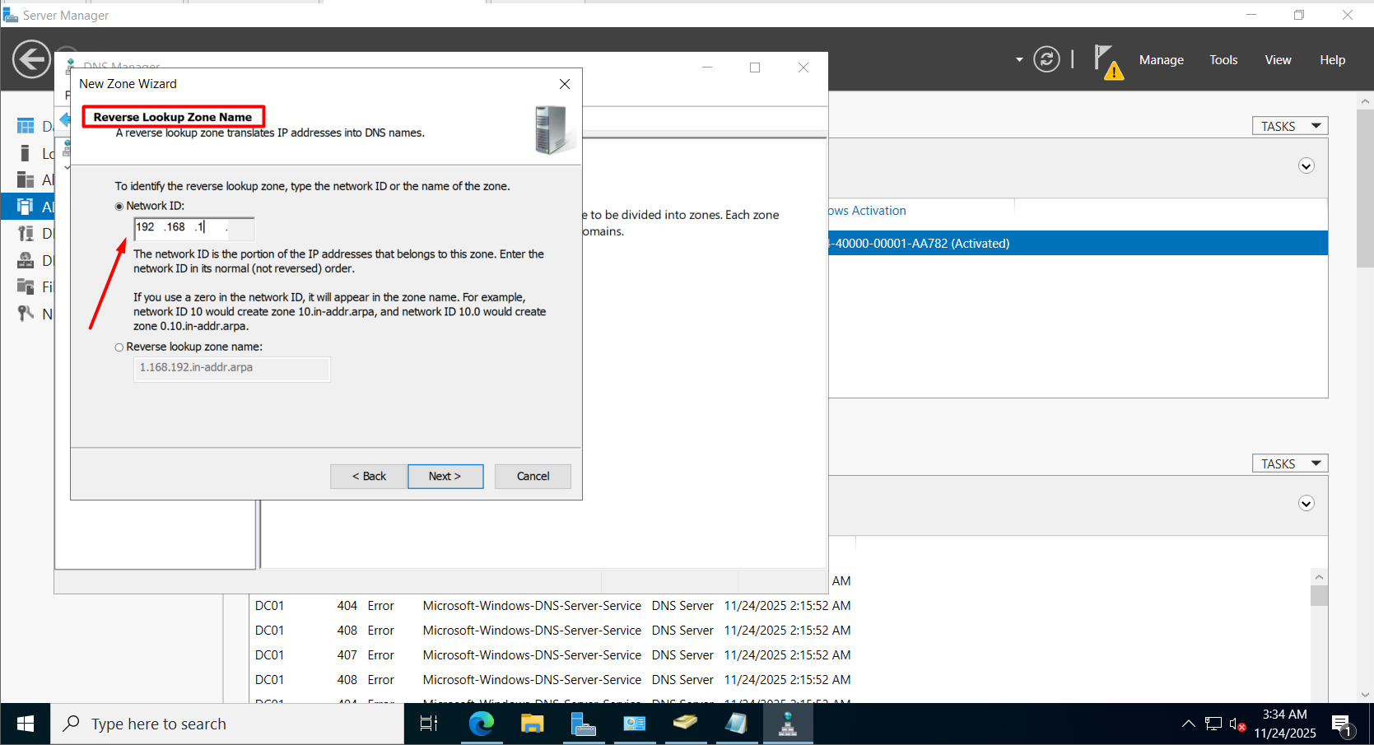Click the Server Manager refresh icon
1374x745 pixels.
(x=1046, y=59)
